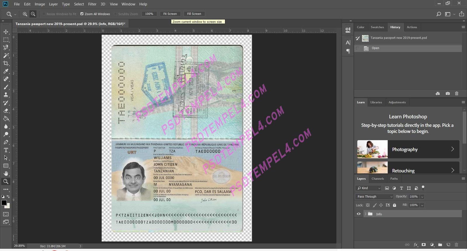Open the Image menu
467x251 pixels.
(40, 4)
